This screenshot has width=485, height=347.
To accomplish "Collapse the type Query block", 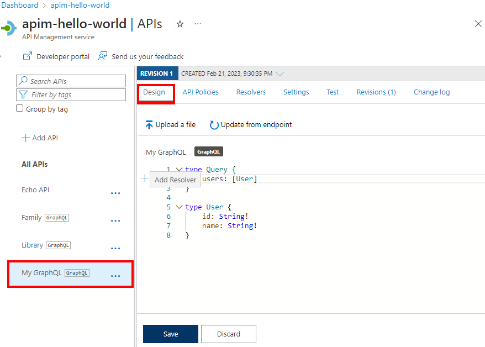I will tap(179, 169).
